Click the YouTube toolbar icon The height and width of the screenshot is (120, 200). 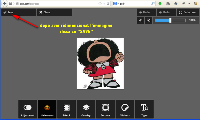coord(168,4)
